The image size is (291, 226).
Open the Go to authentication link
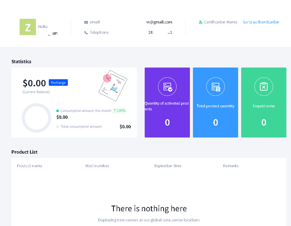point(261,22)
